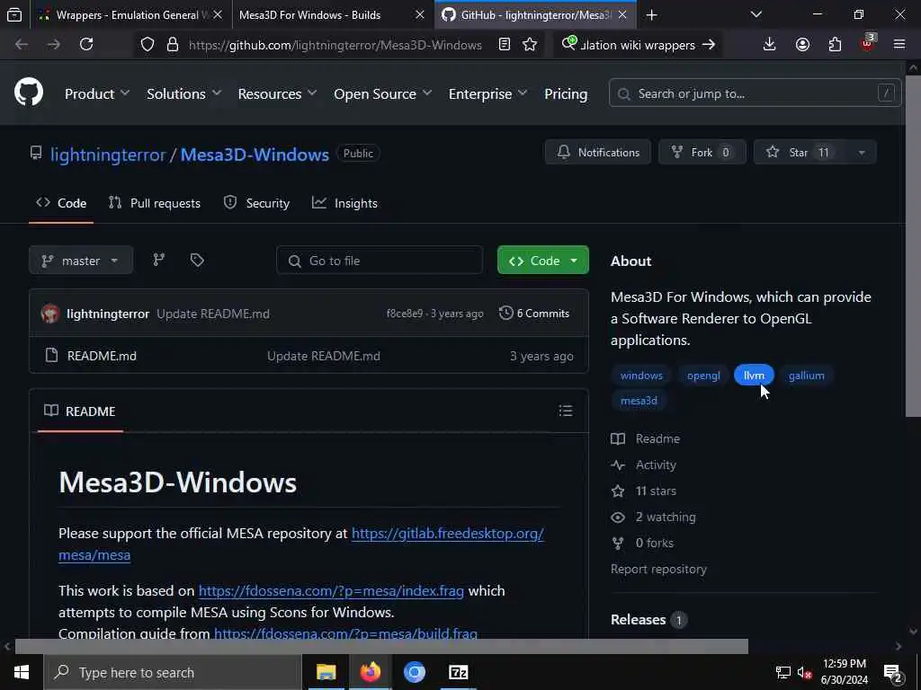List all tabs dropdown arrow
Image resolution: width=921 pixels, height=690 pixels.
tap(756, 14)
